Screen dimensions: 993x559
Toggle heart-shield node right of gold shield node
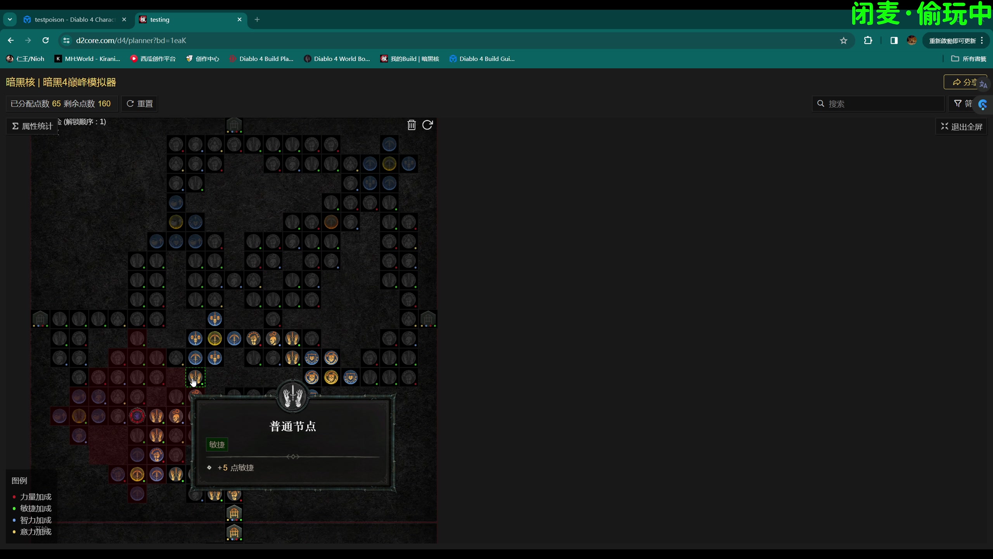tap(350, 377)
